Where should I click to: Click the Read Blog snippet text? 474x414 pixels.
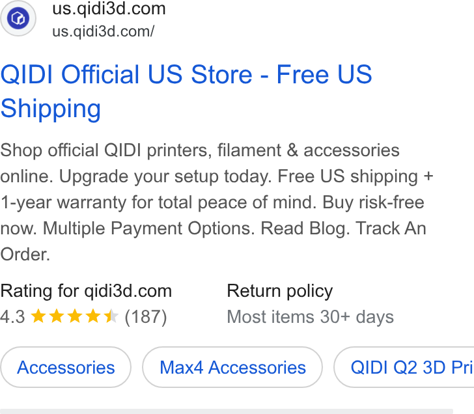click(x=305, y=228)
